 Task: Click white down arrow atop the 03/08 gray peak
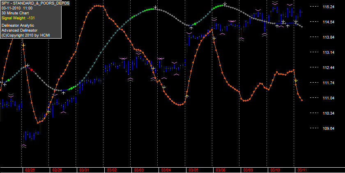click(225, 4)
